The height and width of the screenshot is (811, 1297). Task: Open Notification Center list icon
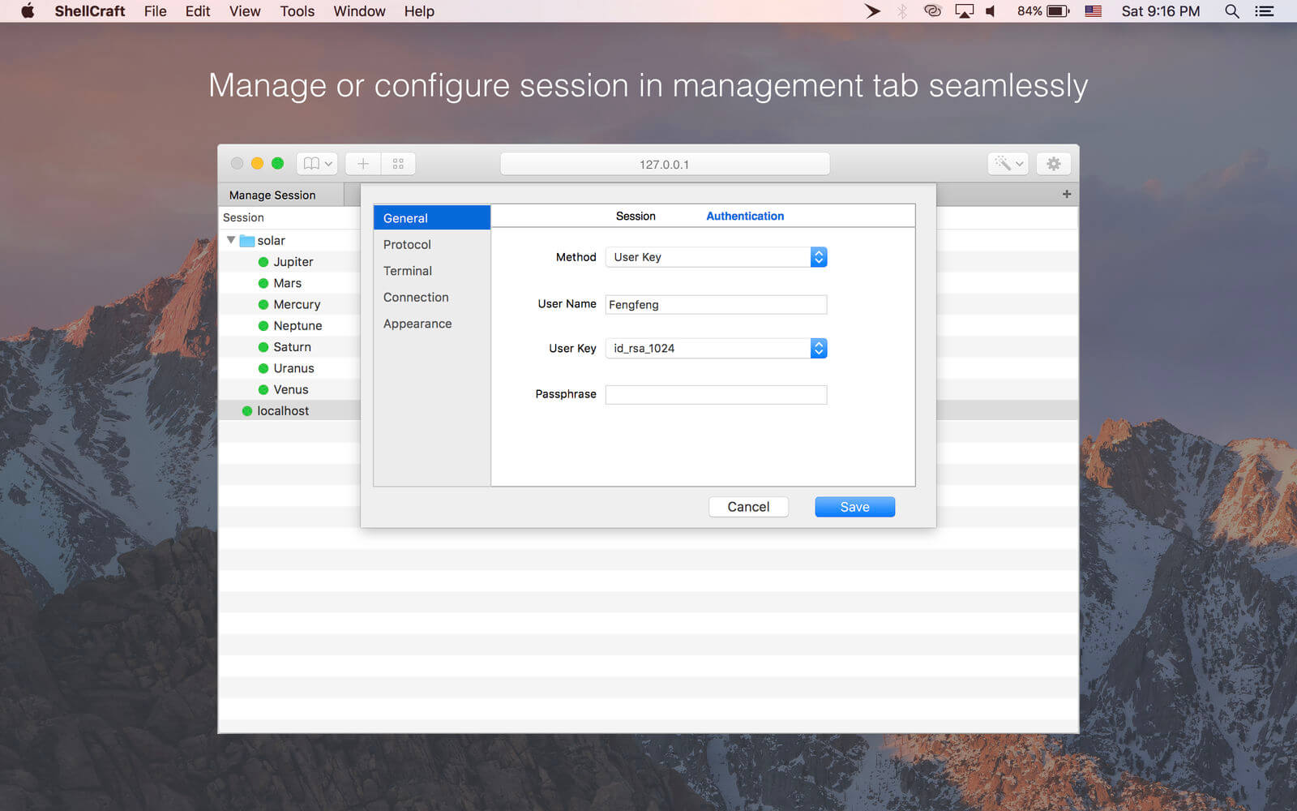click(1265, 11)
